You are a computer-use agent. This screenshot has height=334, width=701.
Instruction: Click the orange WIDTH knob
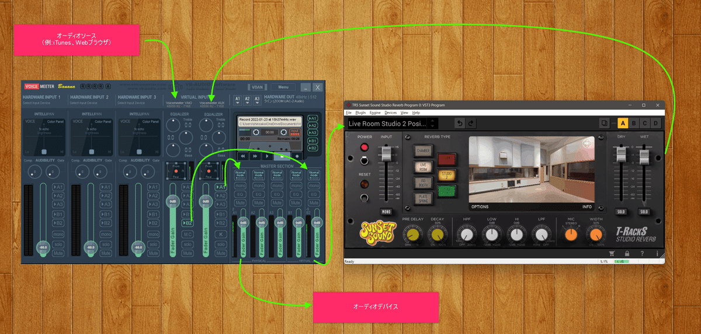point(595,235)
